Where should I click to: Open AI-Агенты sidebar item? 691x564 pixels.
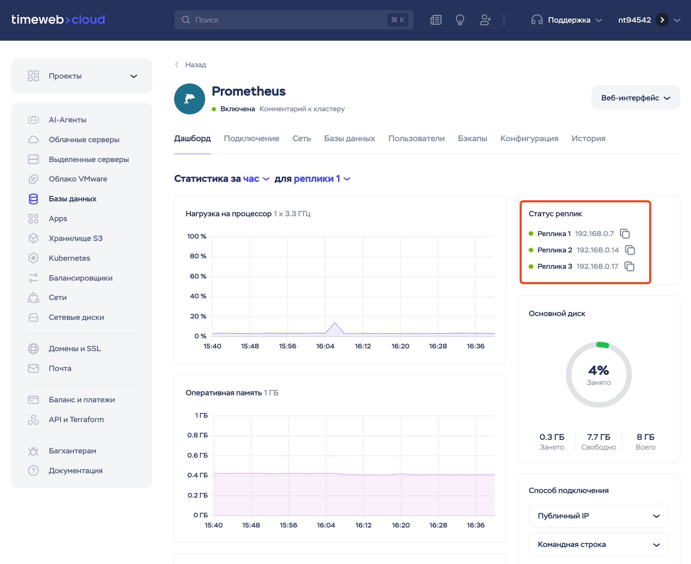click(x=67, y=120)
